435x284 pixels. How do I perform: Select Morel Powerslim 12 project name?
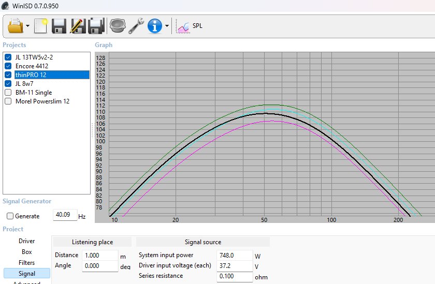coord(42,101)
